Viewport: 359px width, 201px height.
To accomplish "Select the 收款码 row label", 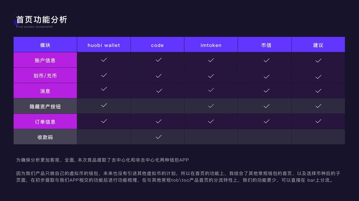I will pos(45,137).
